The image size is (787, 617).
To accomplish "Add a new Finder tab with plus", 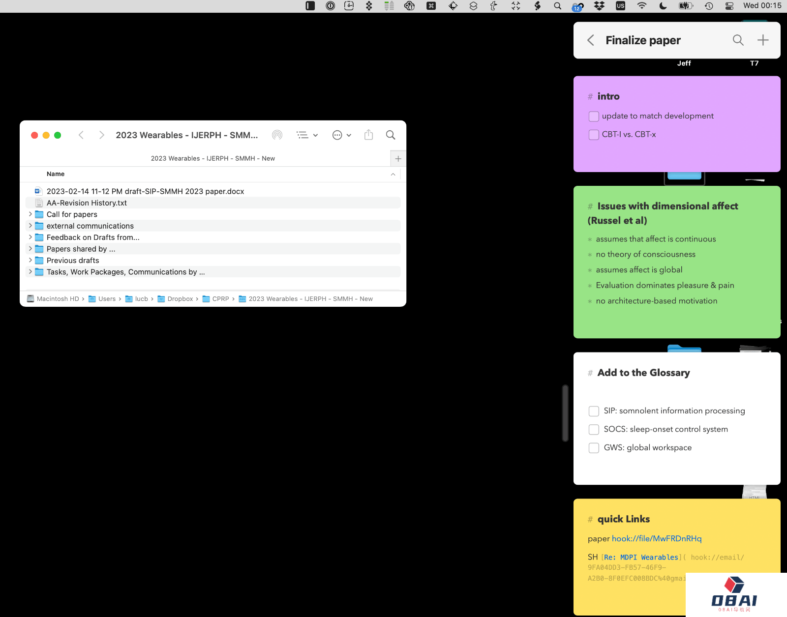I will 398,159.
